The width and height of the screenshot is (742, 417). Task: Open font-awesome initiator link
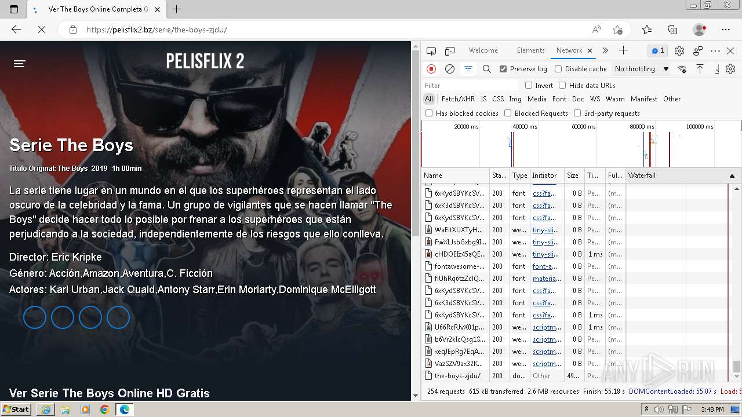click(x=545, y=266)
